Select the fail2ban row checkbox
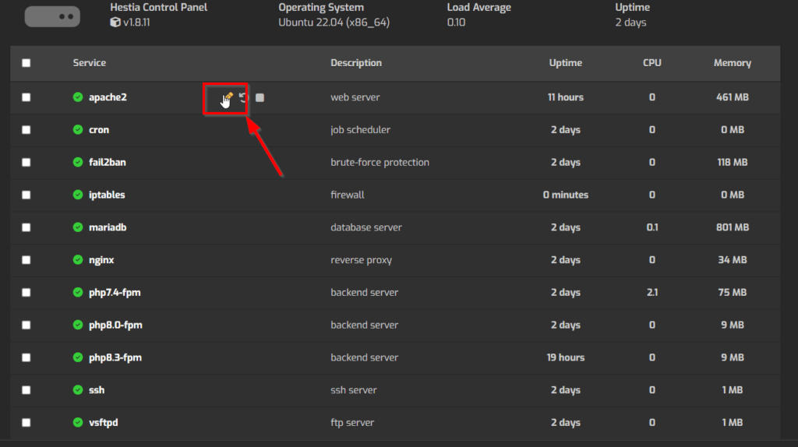The image size is (798, 447). pos(26,162)
